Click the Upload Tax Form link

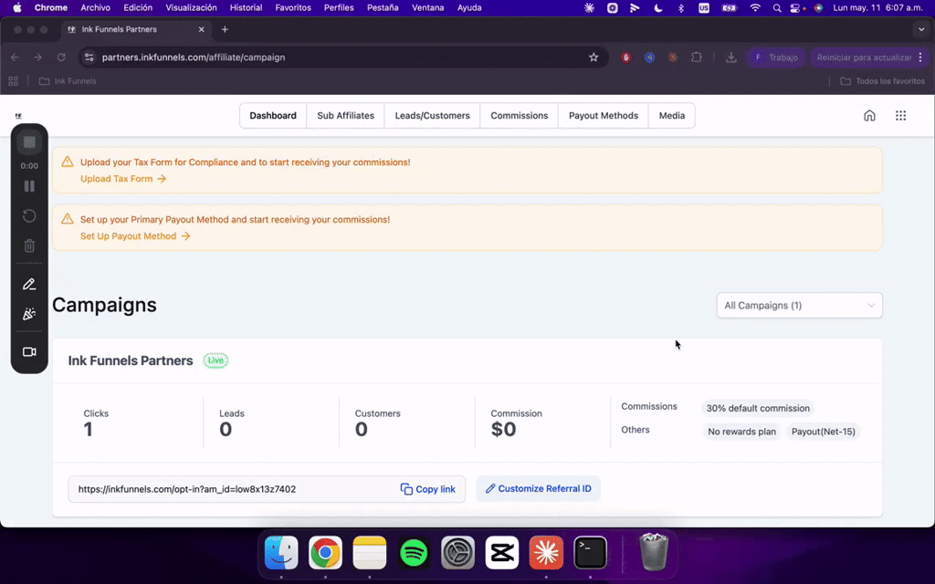click(123, 179)
